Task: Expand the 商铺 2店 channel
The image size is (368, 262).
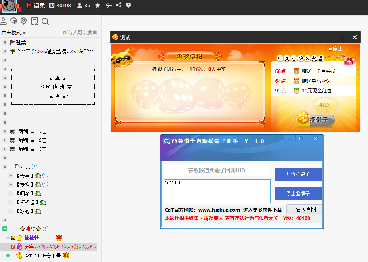Action: click(5, 140)
